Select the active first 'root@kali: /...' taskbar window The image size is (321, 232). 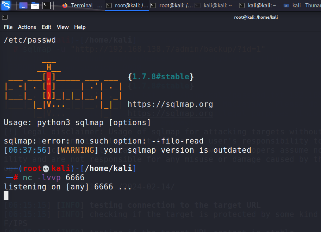coord(127,6)
